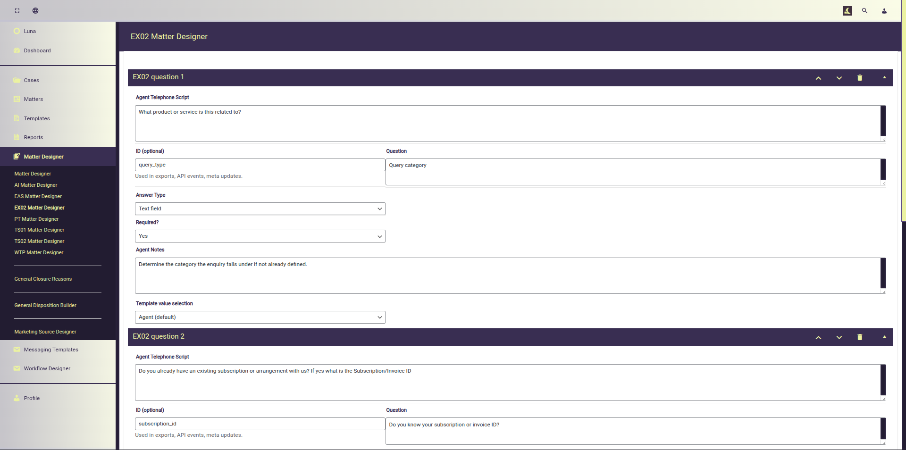Click the Agent Notes text area
This screenshot has height=450, width=906.
pos(507,275)
